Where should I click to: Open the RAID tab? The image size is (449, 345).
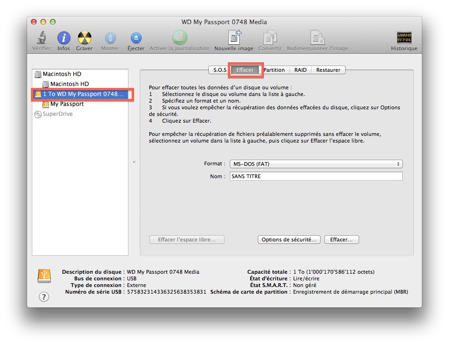300,70
